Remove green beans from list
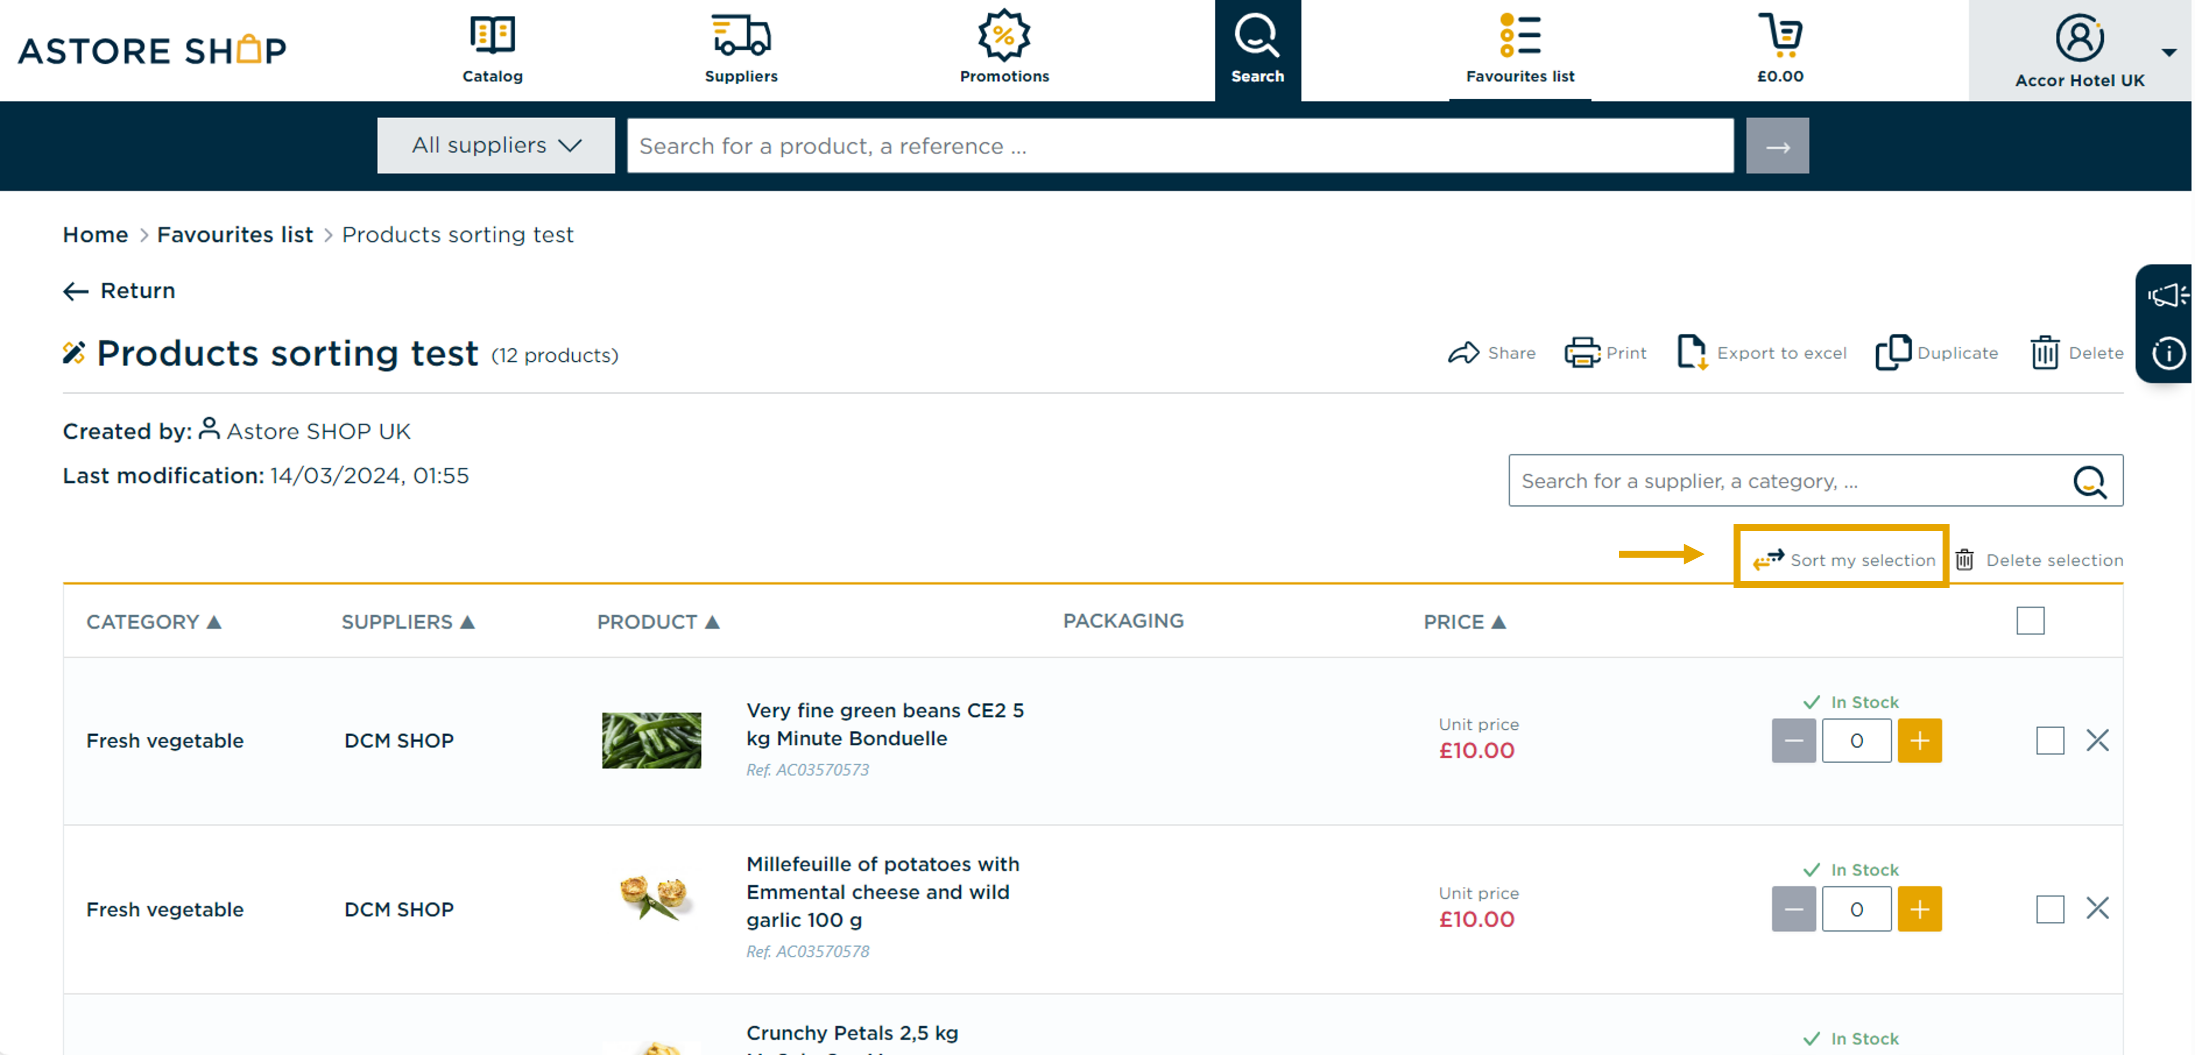 tap(2098, 740)
